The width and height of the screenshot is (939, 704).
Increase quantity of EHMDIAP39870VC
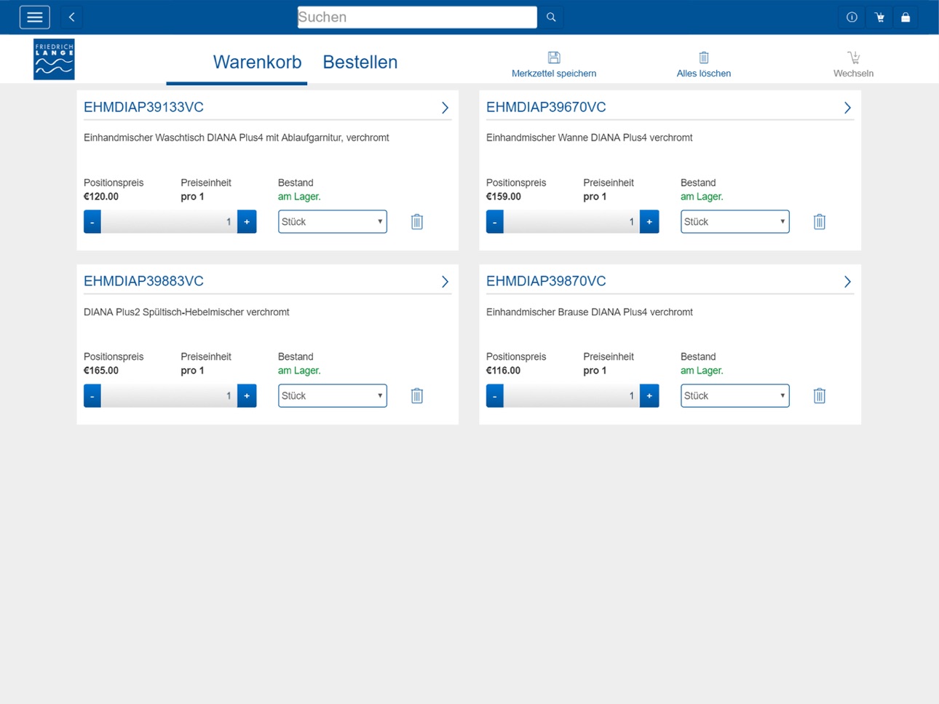click(x=649, y=395)
